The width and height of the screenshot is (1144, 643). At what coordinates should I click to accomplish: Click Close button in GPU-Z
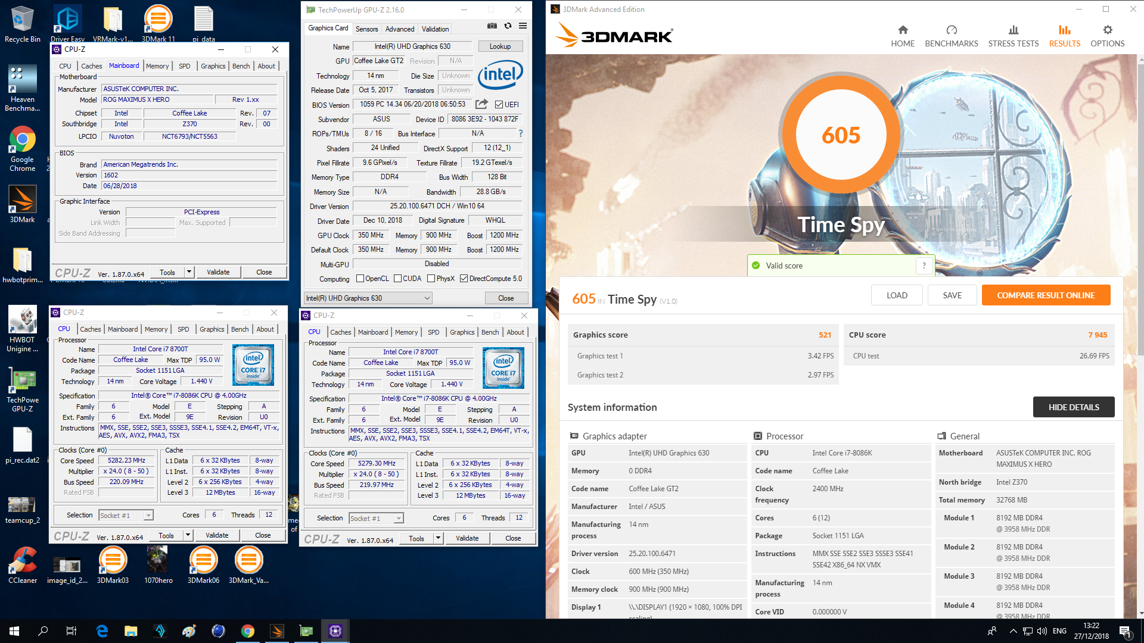pos(506,298)
